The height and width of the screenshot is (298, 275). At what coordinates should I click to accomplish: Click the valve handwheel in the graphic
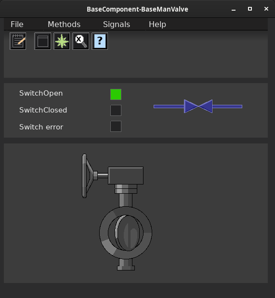click(x=87, y=176)
